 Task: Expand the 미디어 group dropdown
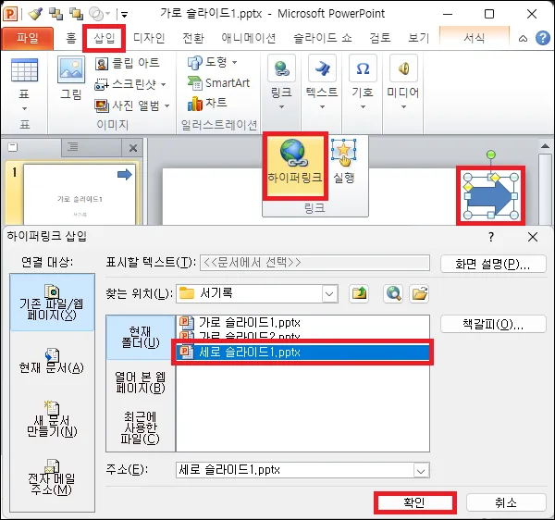[x=403, y=82]
